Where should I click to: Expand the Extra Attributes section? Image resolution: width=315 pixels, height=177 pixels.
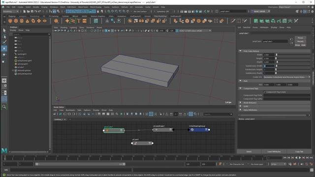click(x=240, y=110)
